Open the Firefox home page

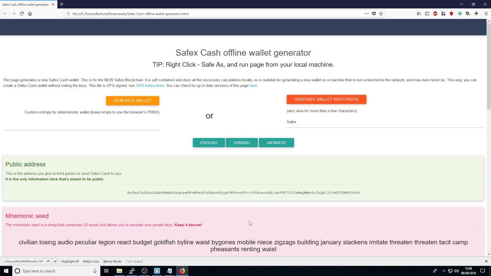[x=30, y=13]
